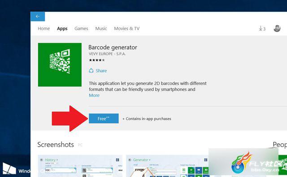Switch to the Games tab
Viewport: 287px width, 177px height.
pyautogui.click(x=81, y=29)
